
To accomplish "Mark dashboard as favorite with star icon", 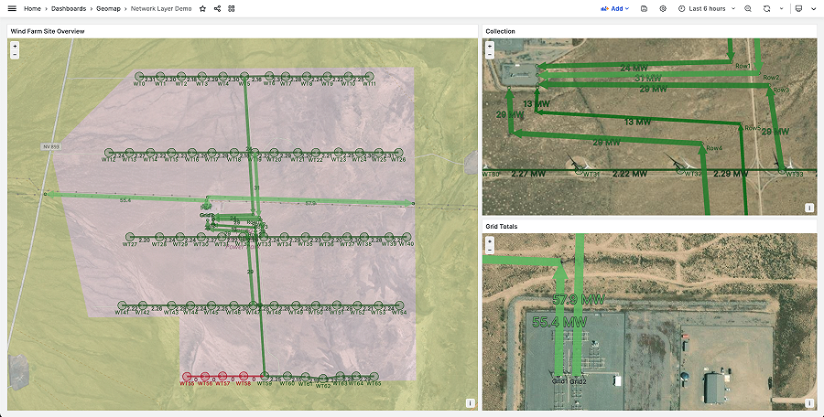I will [x=203, y=9].
